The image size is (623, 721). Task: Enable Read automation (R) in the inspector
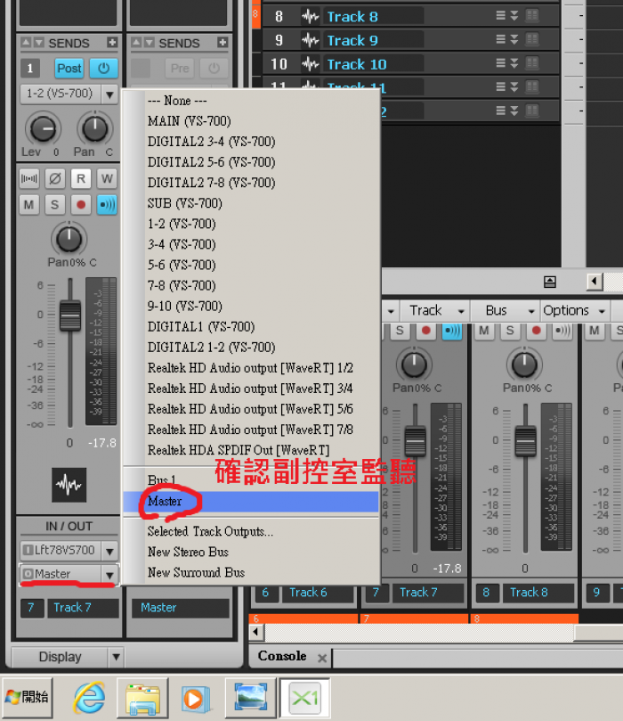click(x=81, y=178)
